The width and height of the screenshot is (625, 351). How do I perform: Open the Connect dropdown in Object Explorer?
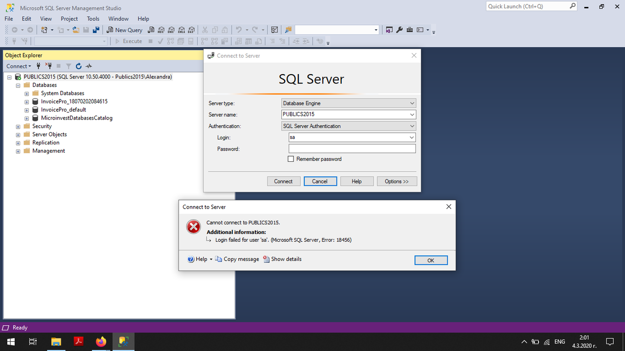[19, 66]
